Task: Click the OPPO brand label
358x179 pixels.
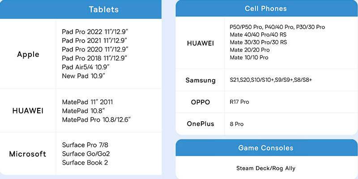Action: coord(200,102)
